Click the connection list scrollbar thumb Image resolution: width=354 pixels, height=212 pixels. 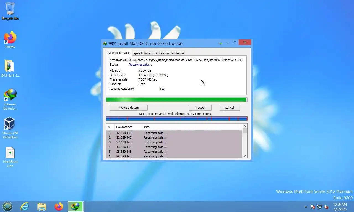point(244,131)
